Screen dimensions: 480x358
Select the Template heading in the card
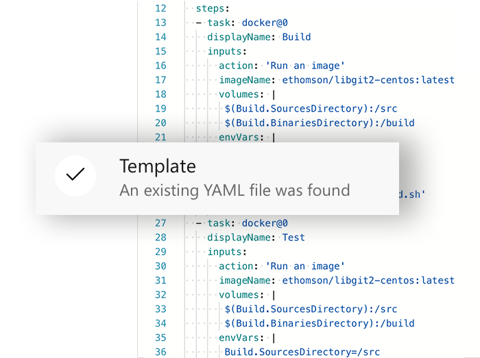click(x=157, y=166)
